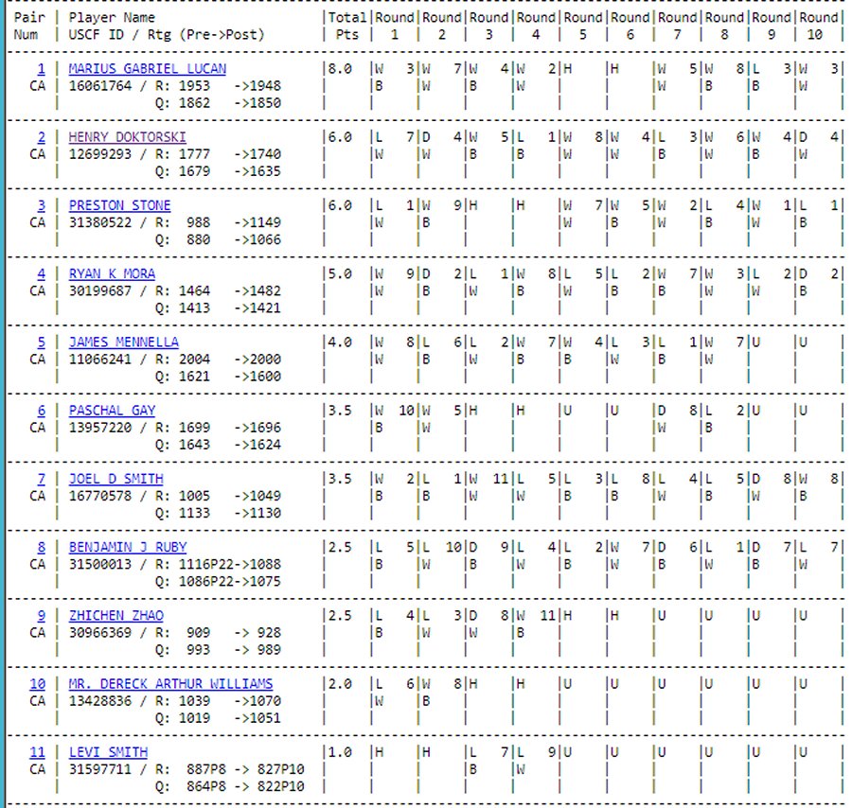Select the pair number 8 link
Viewport: 852px width, 808px height.
click(x=42, y=548)
